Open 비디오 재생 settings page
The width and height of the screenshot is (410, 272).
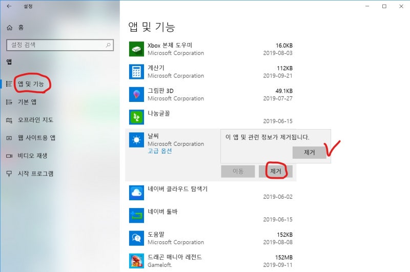[32, 156]
